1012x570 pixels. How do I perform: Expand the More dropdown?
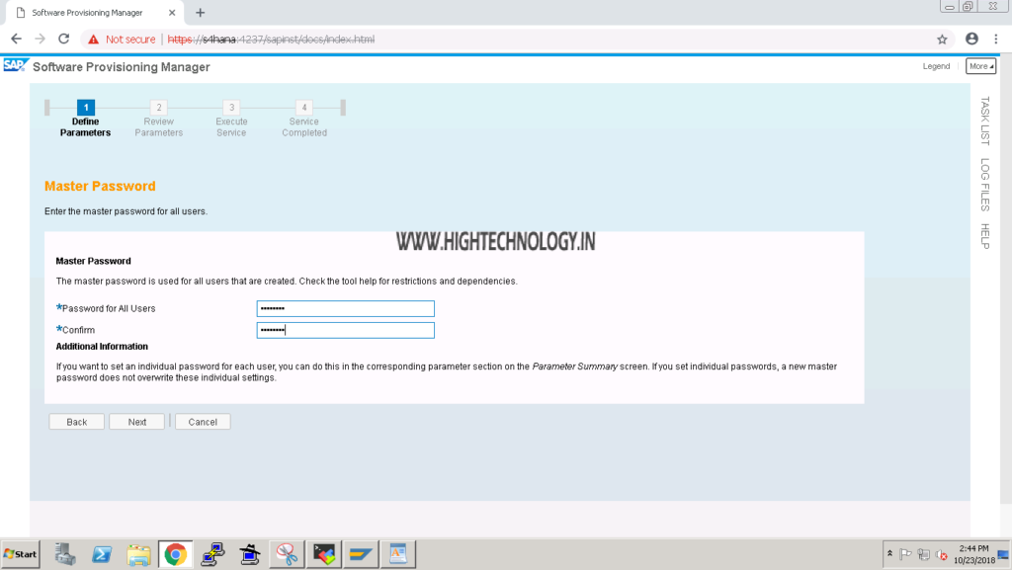pyautogui.click(x=980, y=66)
